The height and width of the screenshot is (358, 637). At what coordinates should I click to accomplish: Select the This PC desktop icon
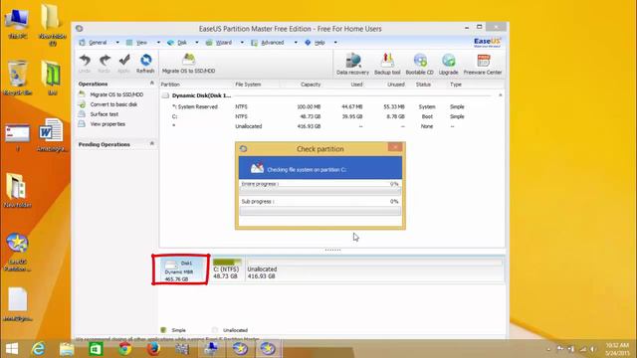(18, 24)
